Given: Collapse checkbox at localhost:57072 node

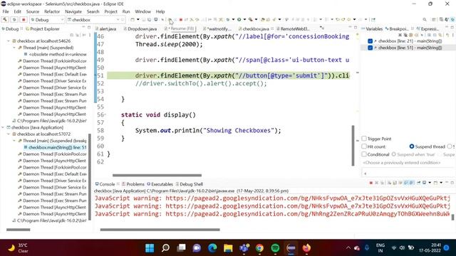Looking at the screenshot, I should click(9, 134).
